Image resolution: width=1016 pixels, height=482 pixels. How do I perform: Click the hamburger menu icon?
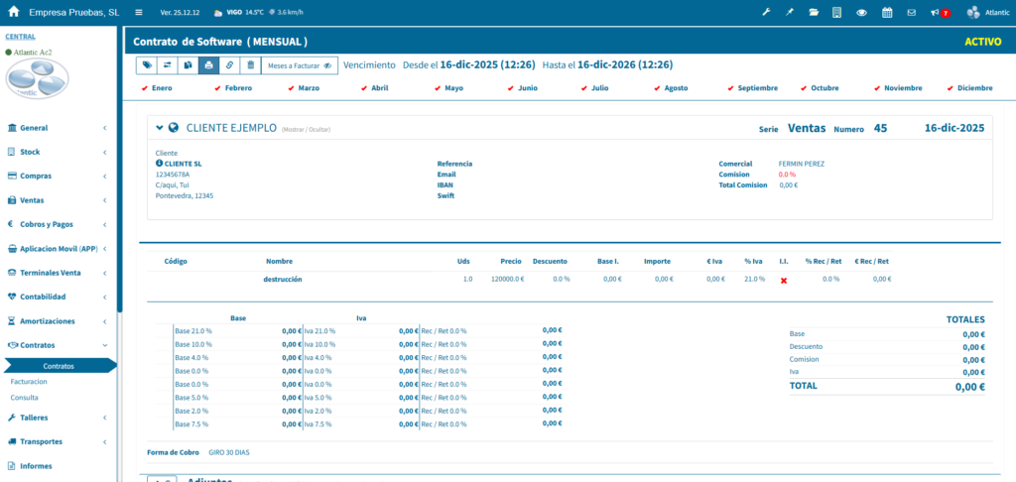139,13
